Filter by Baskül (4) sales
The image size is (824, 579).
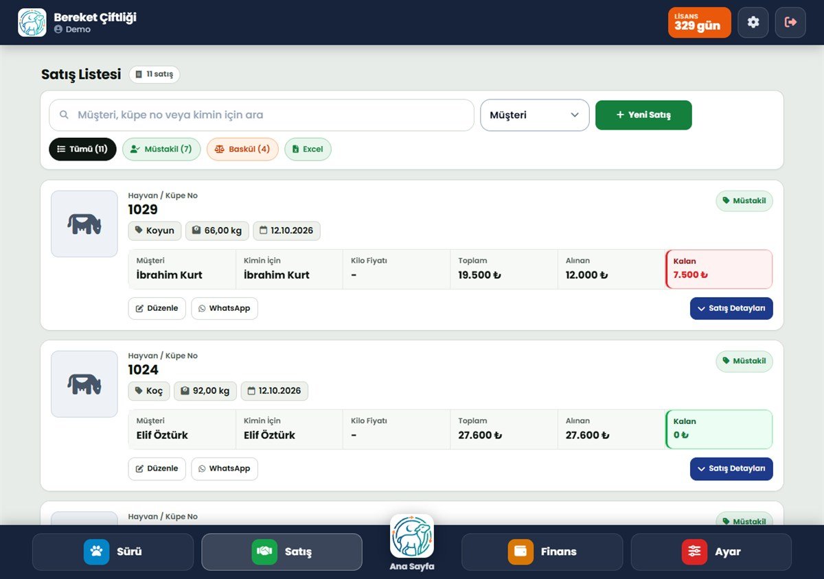point(242,150)
